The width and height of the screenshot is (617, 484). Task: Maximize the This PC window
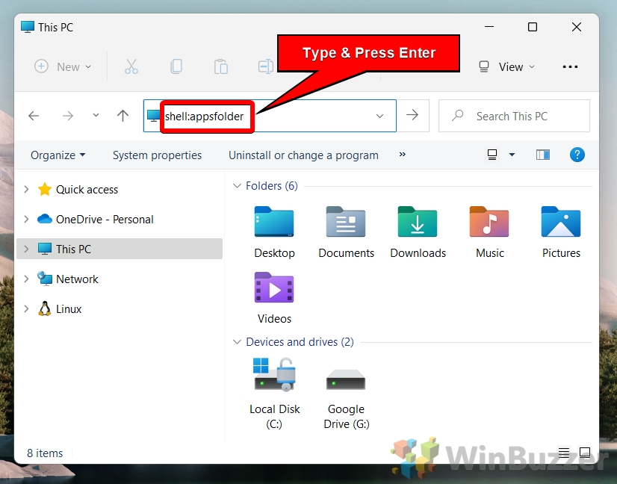coord(533,27)
